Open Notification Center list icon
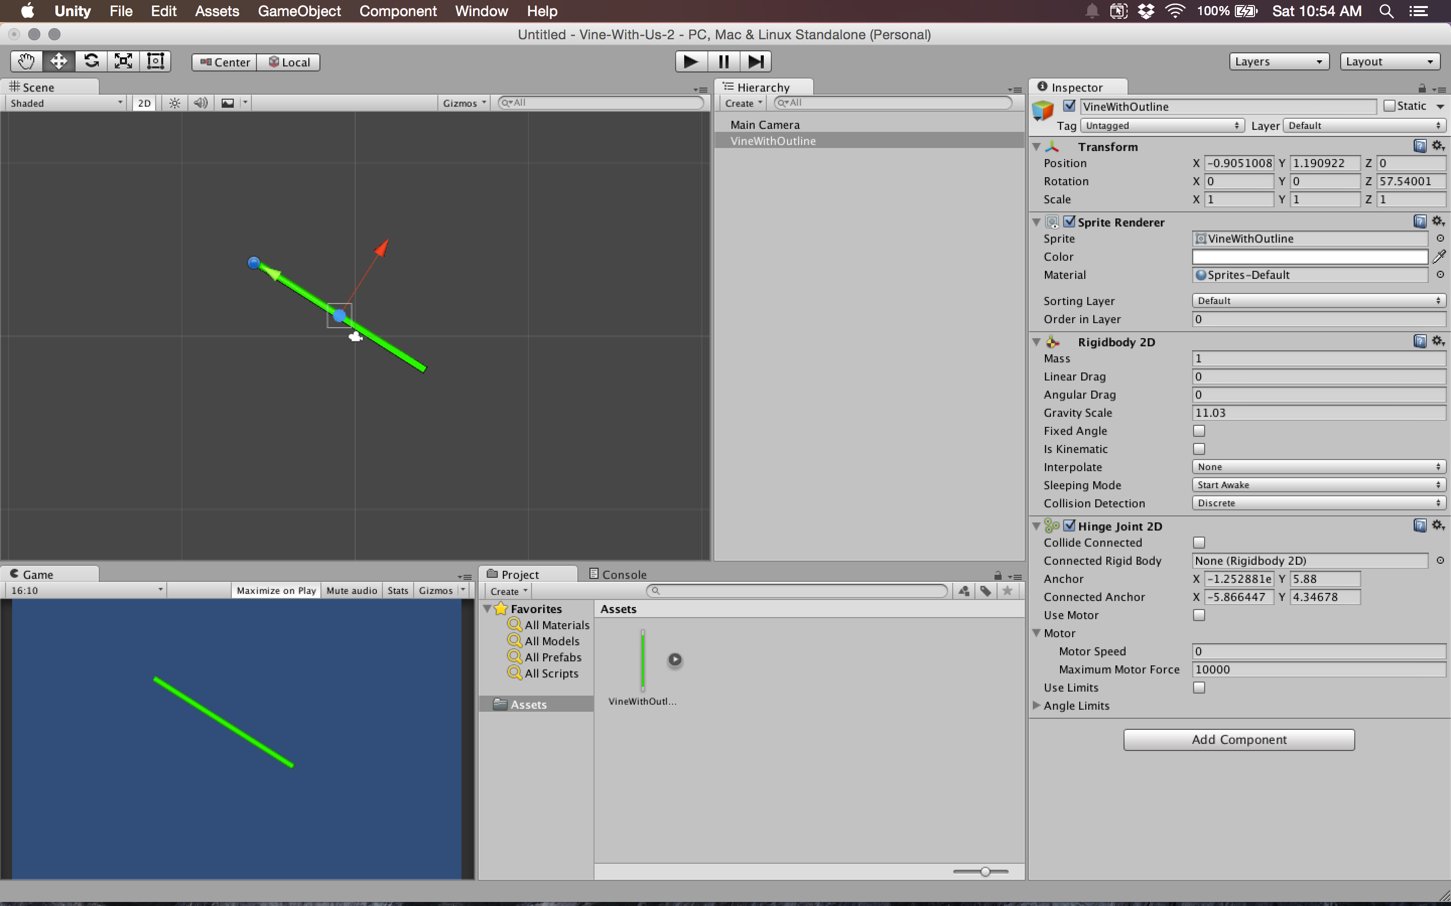This screenshot has height=906, width=1451. pyautogui.click(x=1418, y=11)
